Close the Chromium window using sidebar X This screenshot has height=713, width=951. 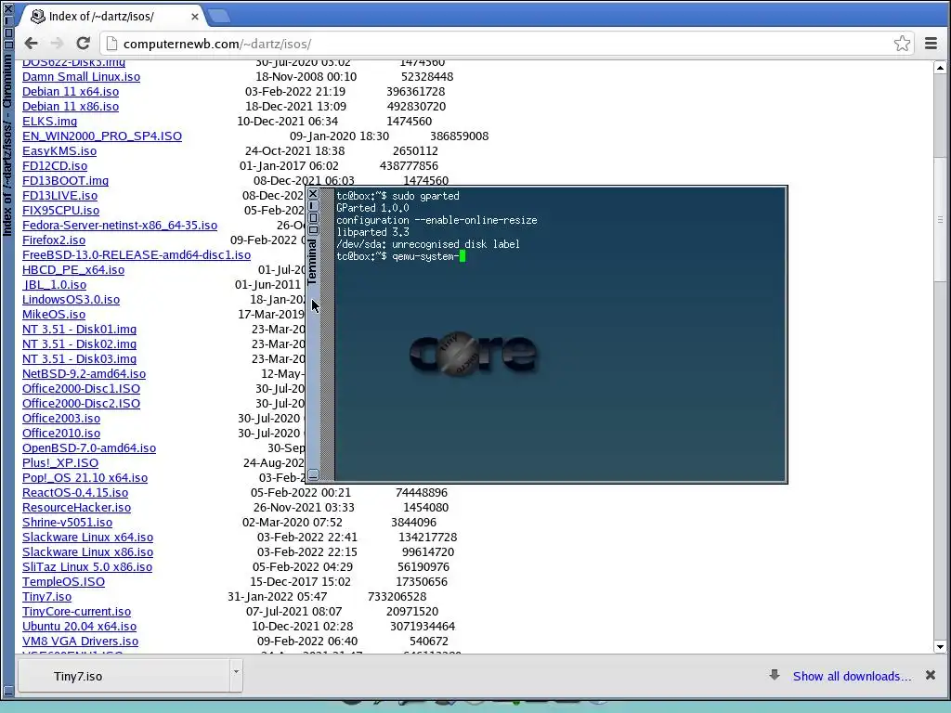(7, 7)
